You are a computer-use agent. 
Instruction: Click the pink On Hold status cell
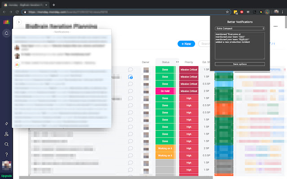pos(165,91)
